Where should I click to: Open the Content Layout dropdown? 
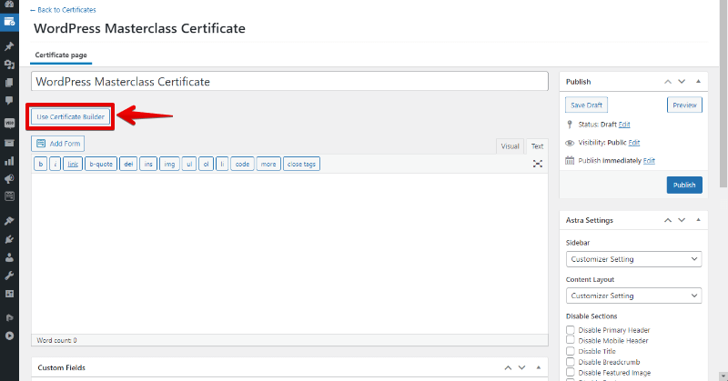(x=633, y=296)
